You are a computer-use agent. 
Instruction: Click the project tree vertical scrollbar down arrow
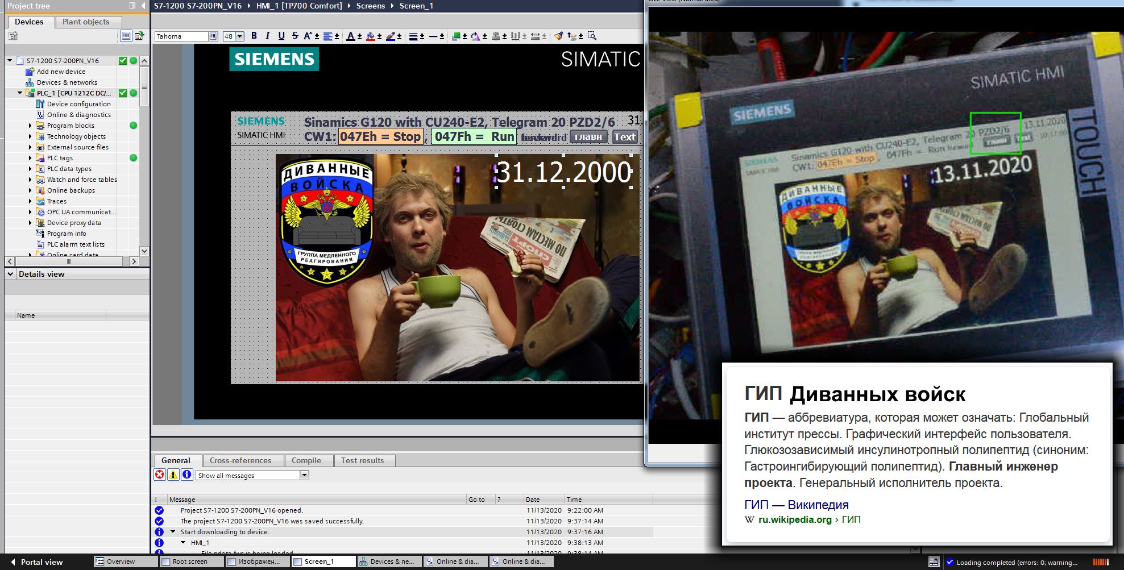[x=144, y=251]
